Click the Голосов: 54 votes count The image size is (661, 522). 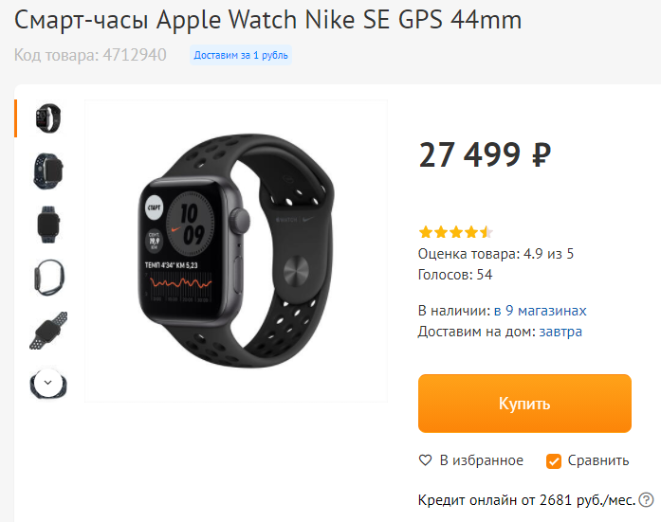coord(455,275)
